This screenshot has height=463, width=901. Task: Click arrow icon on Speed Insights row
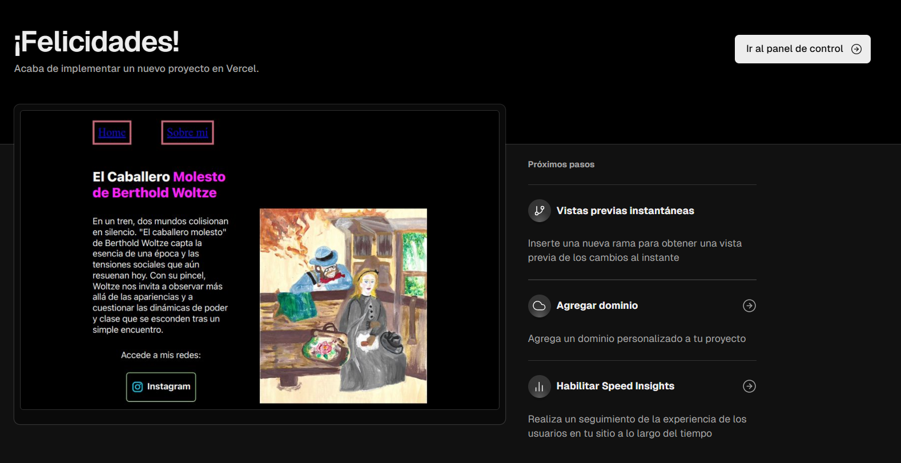[749, 386]
